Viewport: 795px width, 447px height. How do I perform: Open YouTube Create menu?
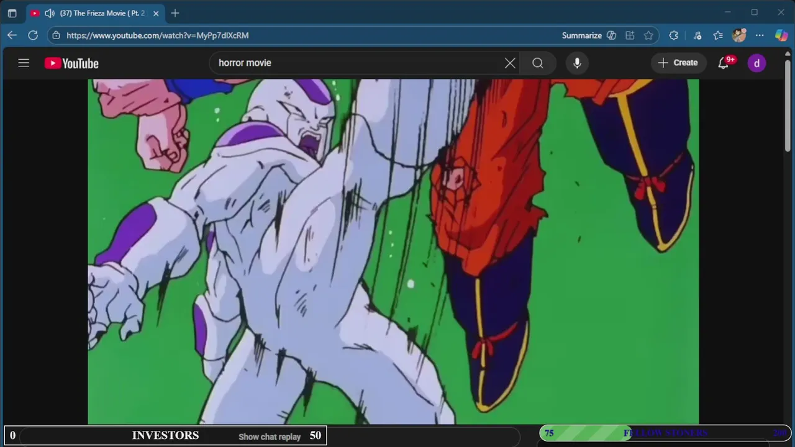(x=678, y=63)
